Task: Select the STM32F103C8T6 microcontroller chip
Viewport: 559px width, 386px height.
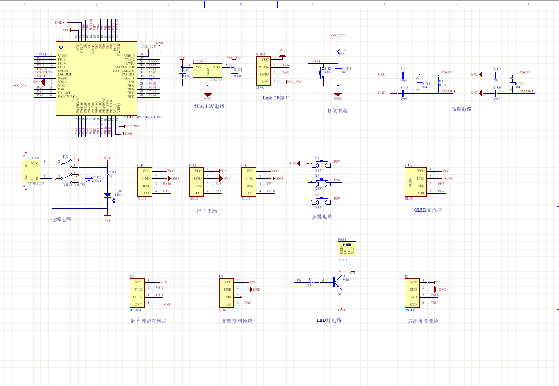Action: pyautogui.click(x=96, y=78)
